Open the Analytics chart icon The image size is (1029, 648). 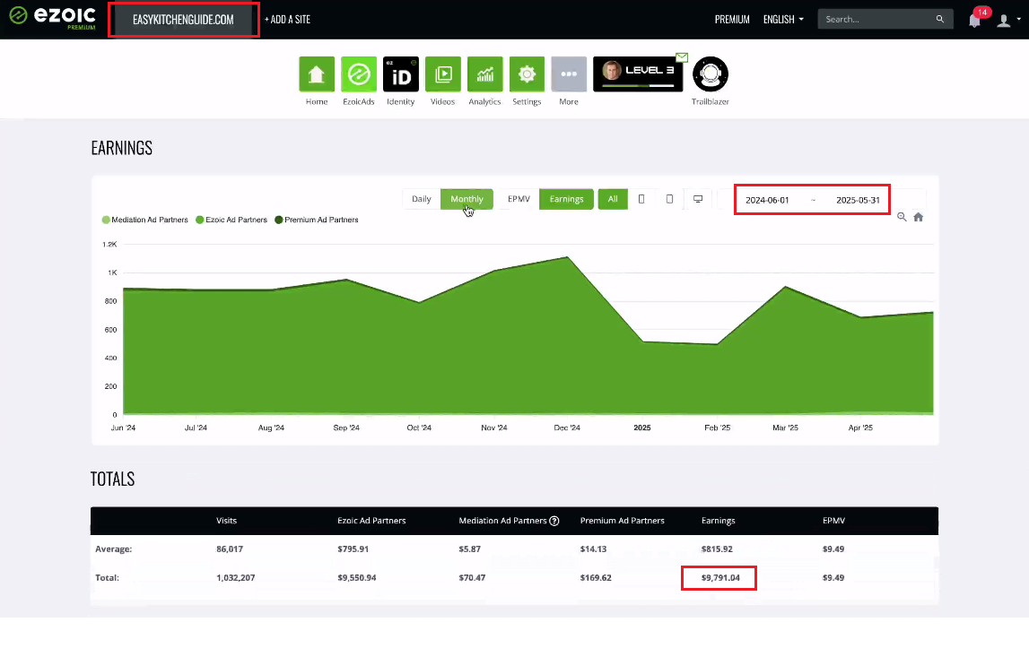point(484,74)
